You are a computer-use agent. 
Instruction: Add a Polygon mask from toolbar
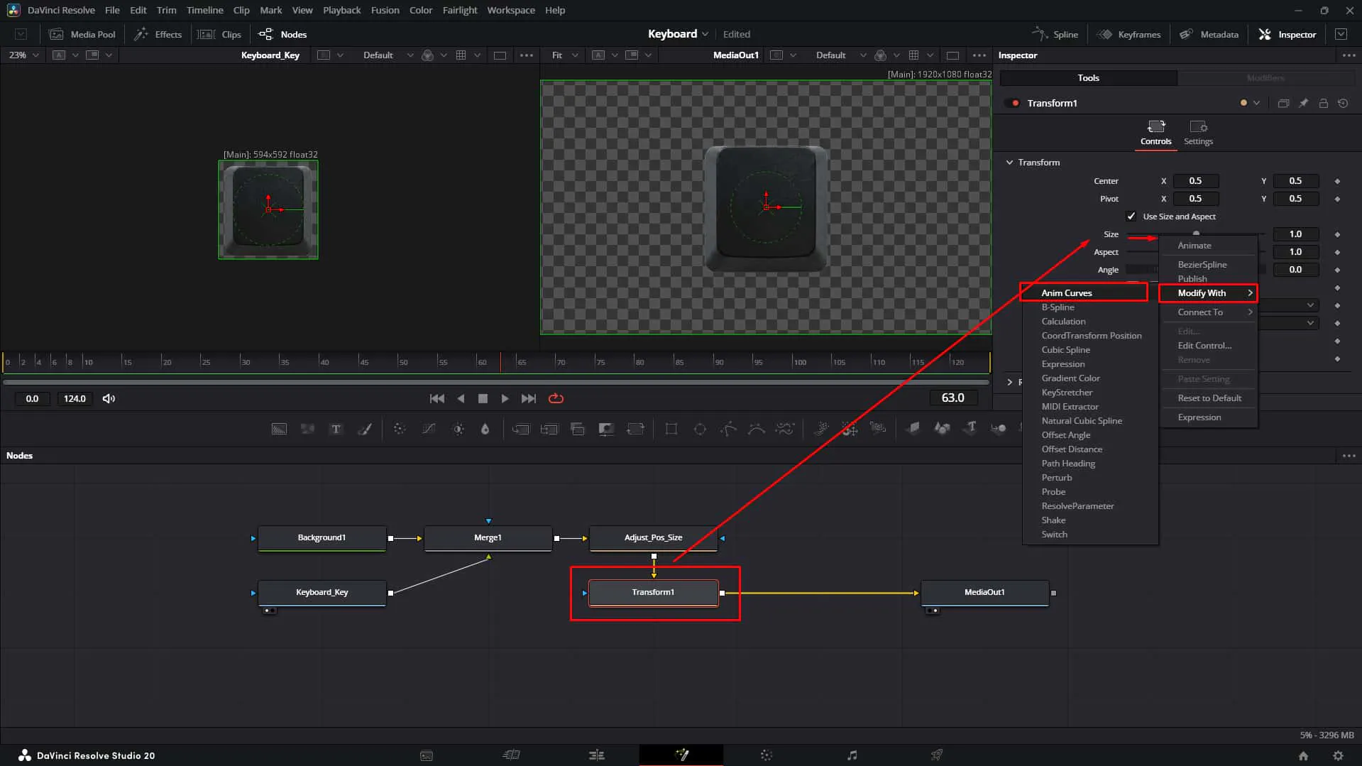pos(728,429)
